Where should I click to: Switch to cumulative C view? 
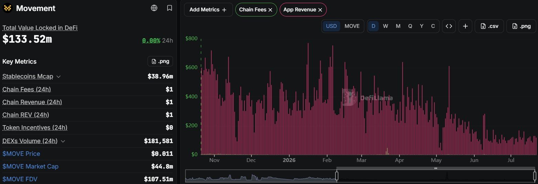point(433,26)
